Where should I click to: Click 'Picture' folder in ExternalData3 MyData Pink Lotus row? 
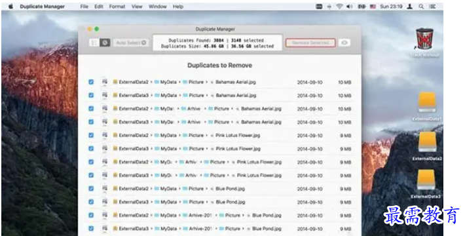click(196, 148)
